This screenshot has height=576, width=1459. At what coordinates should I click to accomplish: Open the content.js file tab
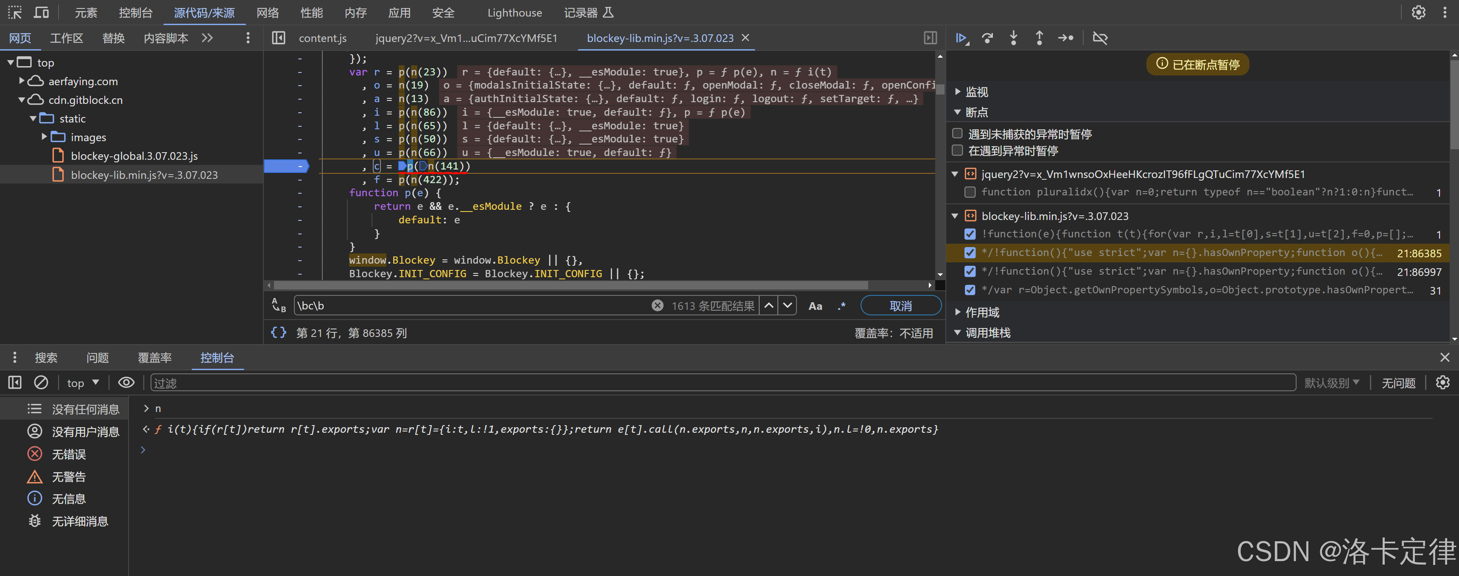(322, 38)
